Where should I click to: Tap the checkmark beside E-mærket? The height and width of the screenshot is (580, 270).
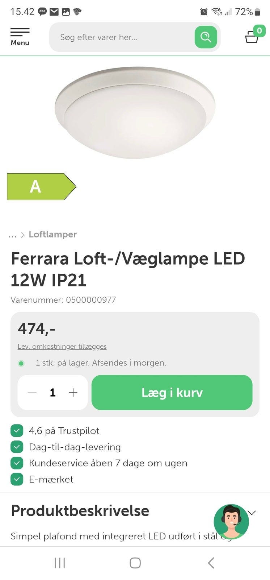pos(17,479)
